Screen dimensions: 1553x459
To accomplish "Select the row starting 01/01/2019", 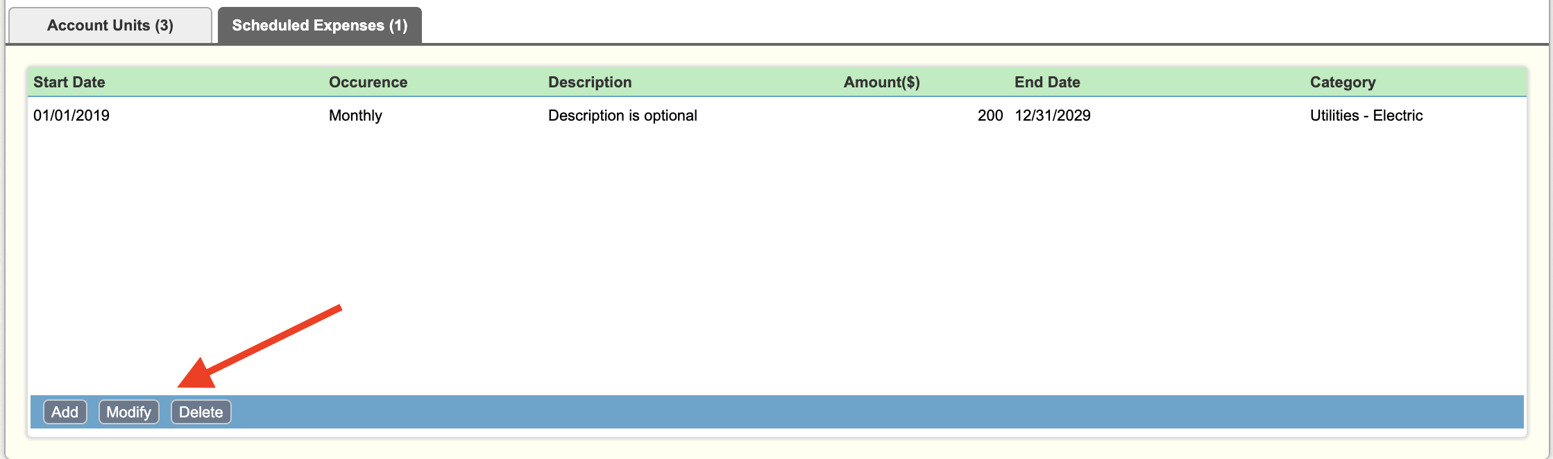I will coord(777,115).
